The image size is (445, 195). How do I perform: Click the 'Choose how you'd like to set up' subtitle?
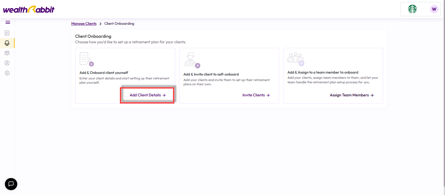pyautogui.click(x=131, y=42)
